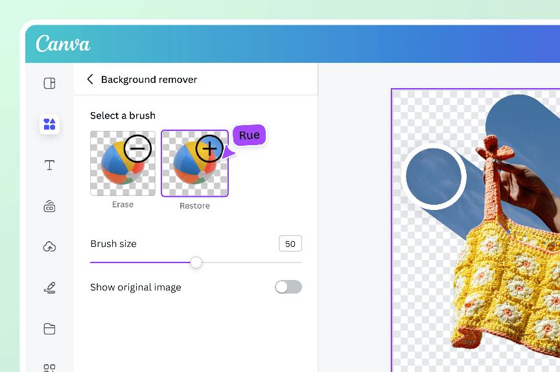Select the Text tool in sidebar
Screen dimensions: 560x372
(49, 165)
